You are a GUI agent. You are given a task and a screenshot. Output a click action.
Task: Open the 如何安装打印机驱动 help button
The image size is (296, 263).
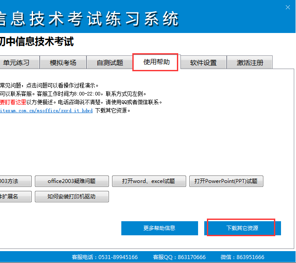pos(71,197)
